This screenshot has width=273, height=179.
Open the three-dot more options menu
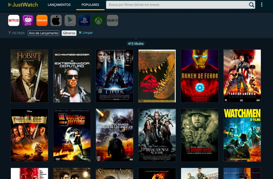(262, 5)
